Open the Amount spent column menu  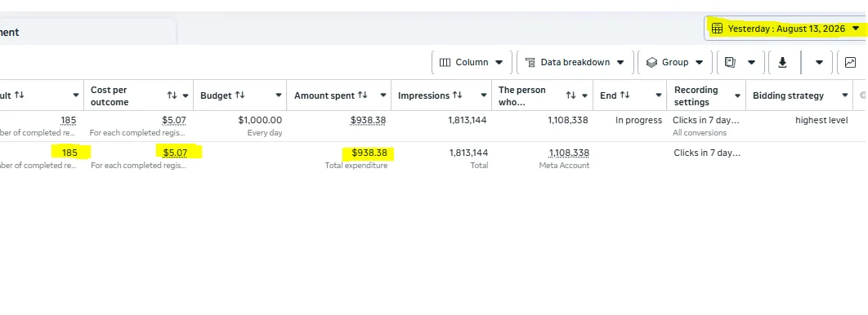383,95
